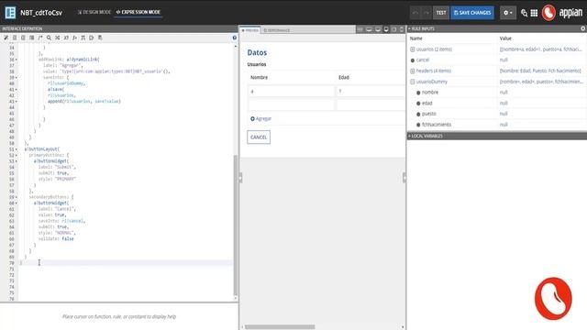Click the object search magnifier icon in header
The width and height of the screenshot is (587, 330).
click(524, 13)
